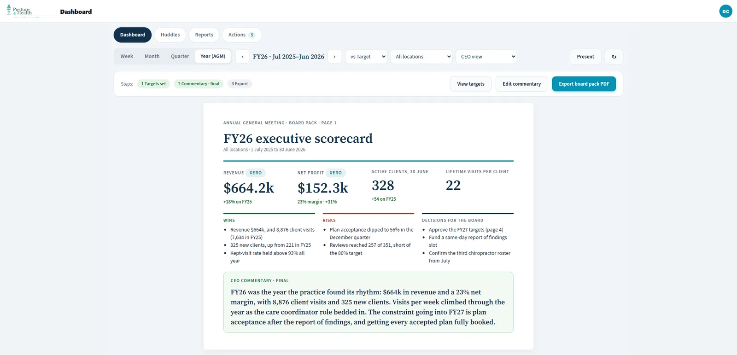
Task: Select the Month period view
Action: pyautogui.click(x=152, y=56)
